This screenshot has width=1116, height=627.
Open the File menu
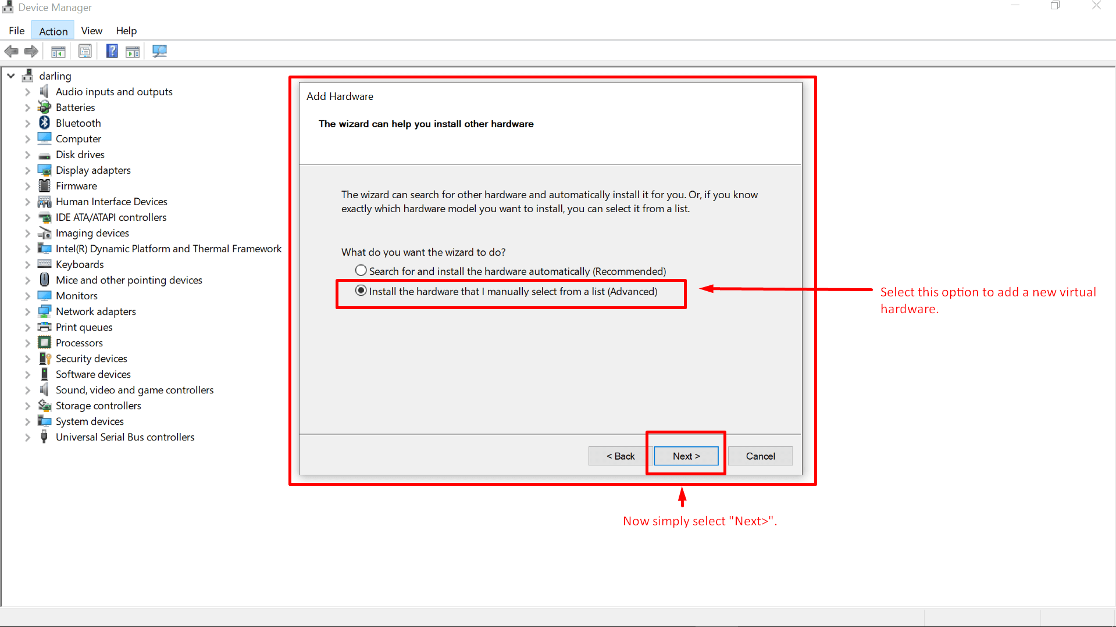point(16,31)
